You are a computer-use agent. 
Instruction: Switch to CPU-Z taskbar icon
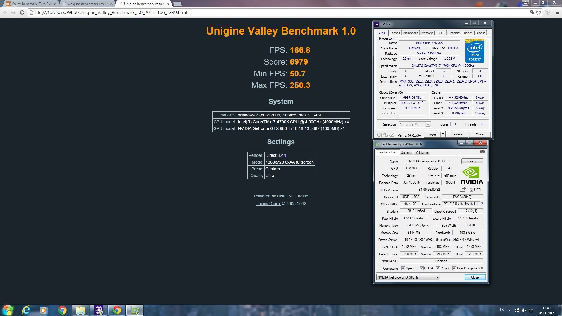pyautogui.click(x=98, y=310)
